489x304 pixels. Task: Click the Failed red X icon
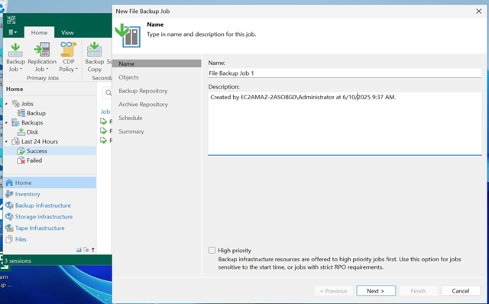(x=21, y=160)
